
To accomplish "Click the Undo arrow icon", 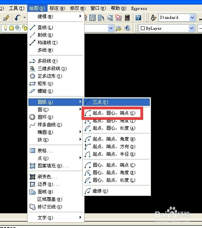I will (x=17, y=18).
